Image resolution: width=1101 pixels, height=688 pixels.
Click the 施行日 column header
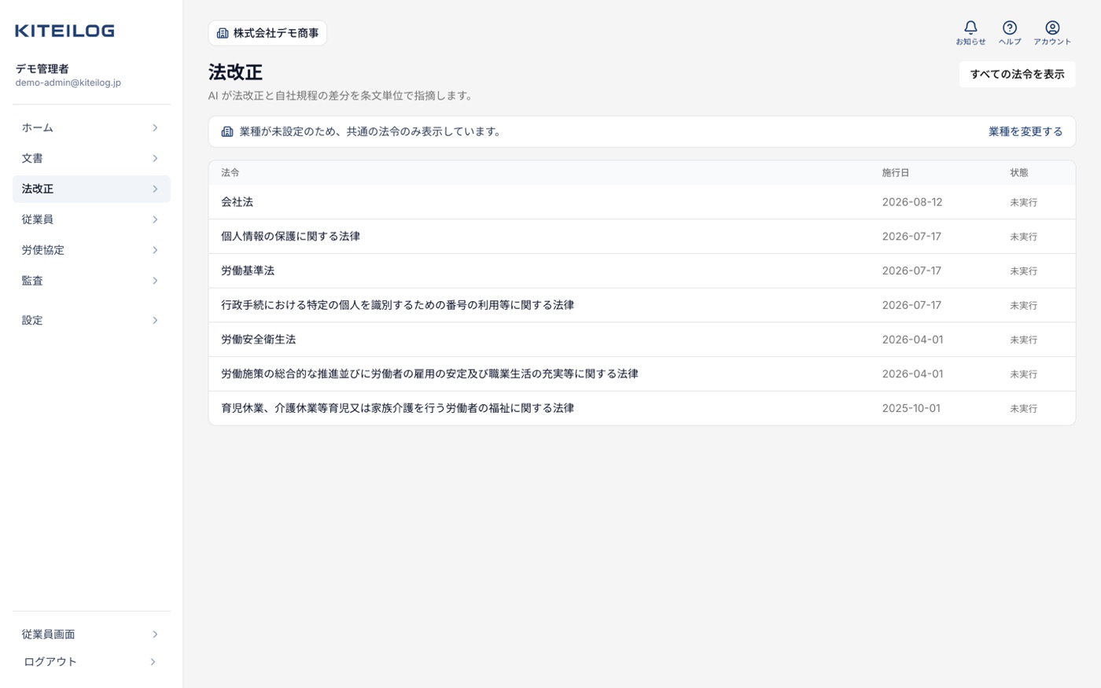(x=895, y=172)
